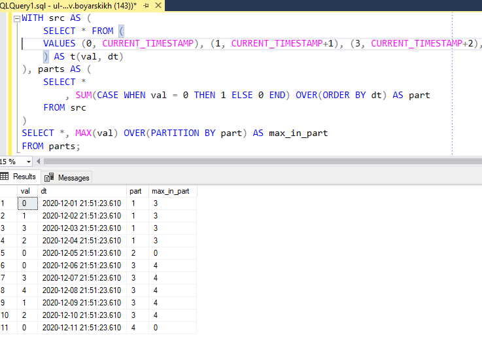The width and height of the screenshot is (482, 348).
Task: Select the SQLQuery1.sql document tab
Action: 65,5
